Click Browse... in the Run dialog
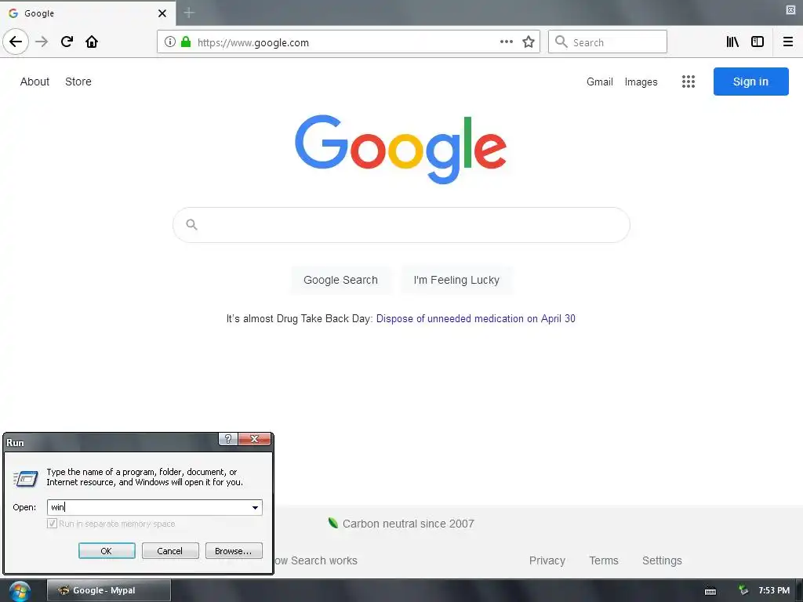This screenshot has height=602, width=803. (x=234, y=551)
